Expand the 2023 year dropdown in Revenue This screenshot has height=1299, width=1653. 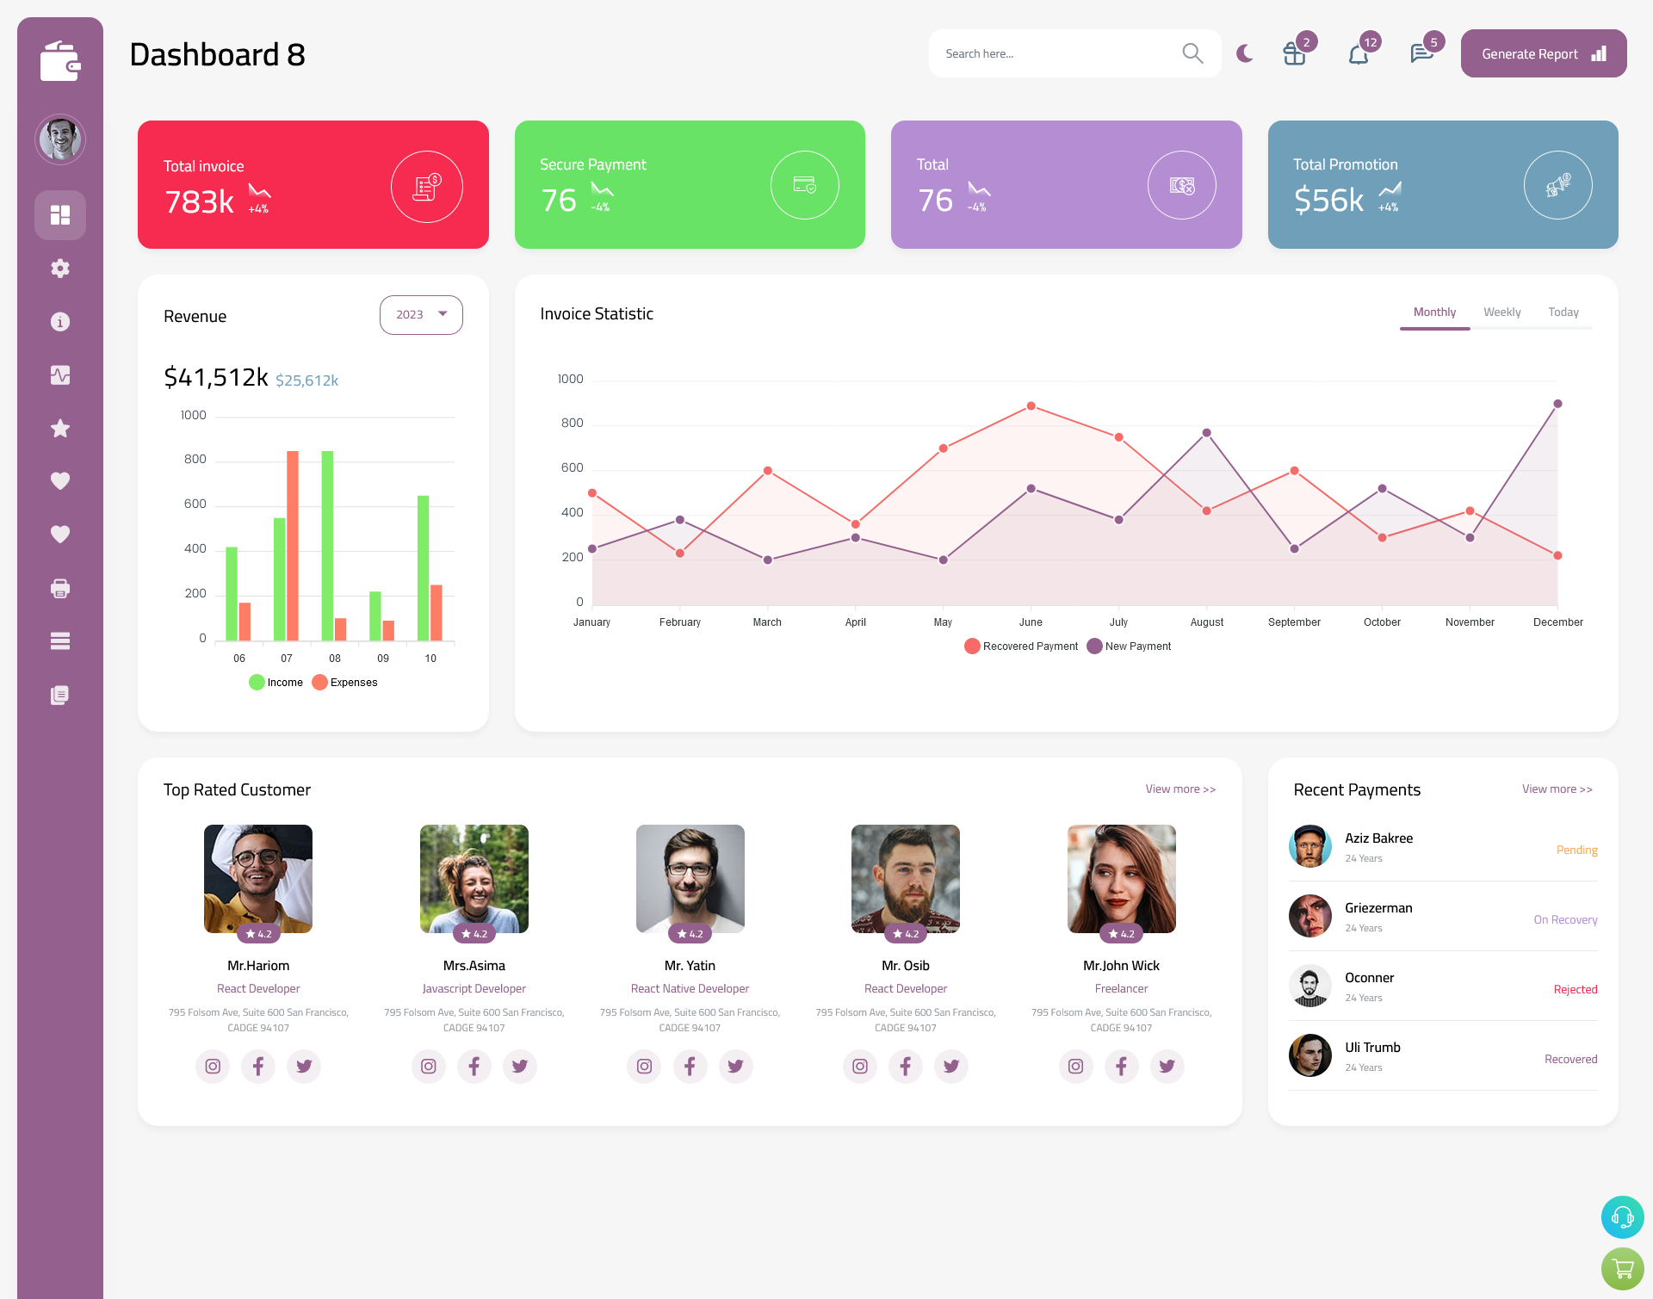420,312
